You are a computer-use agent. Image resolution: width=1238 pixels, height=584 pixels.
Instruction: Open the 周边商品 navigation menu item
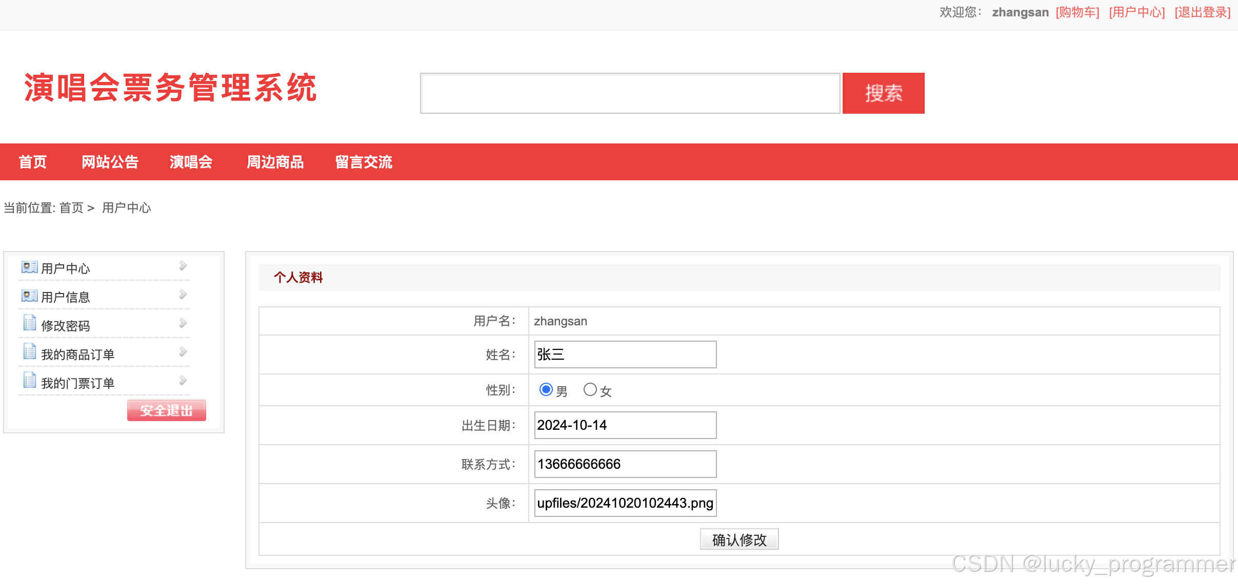tap(275, 162)
